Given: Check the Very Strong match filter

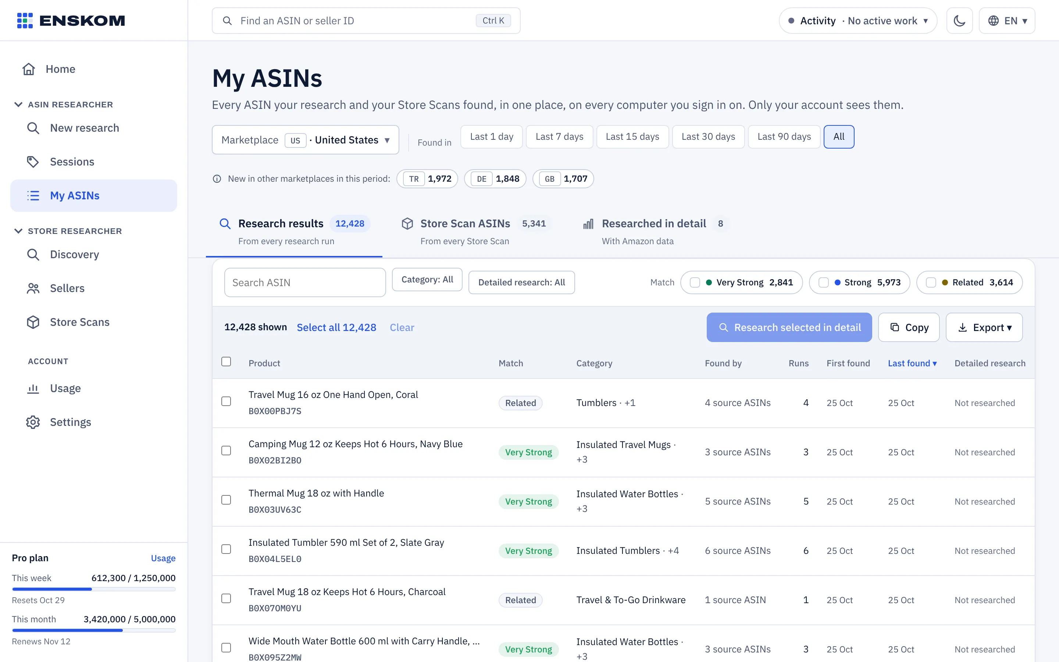Looking at the screenshot, I should [695, 282].
